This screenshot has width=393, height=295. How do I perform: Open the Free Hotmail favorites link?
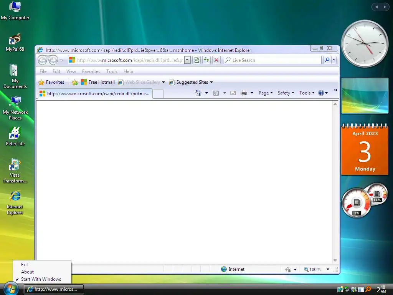98,82
